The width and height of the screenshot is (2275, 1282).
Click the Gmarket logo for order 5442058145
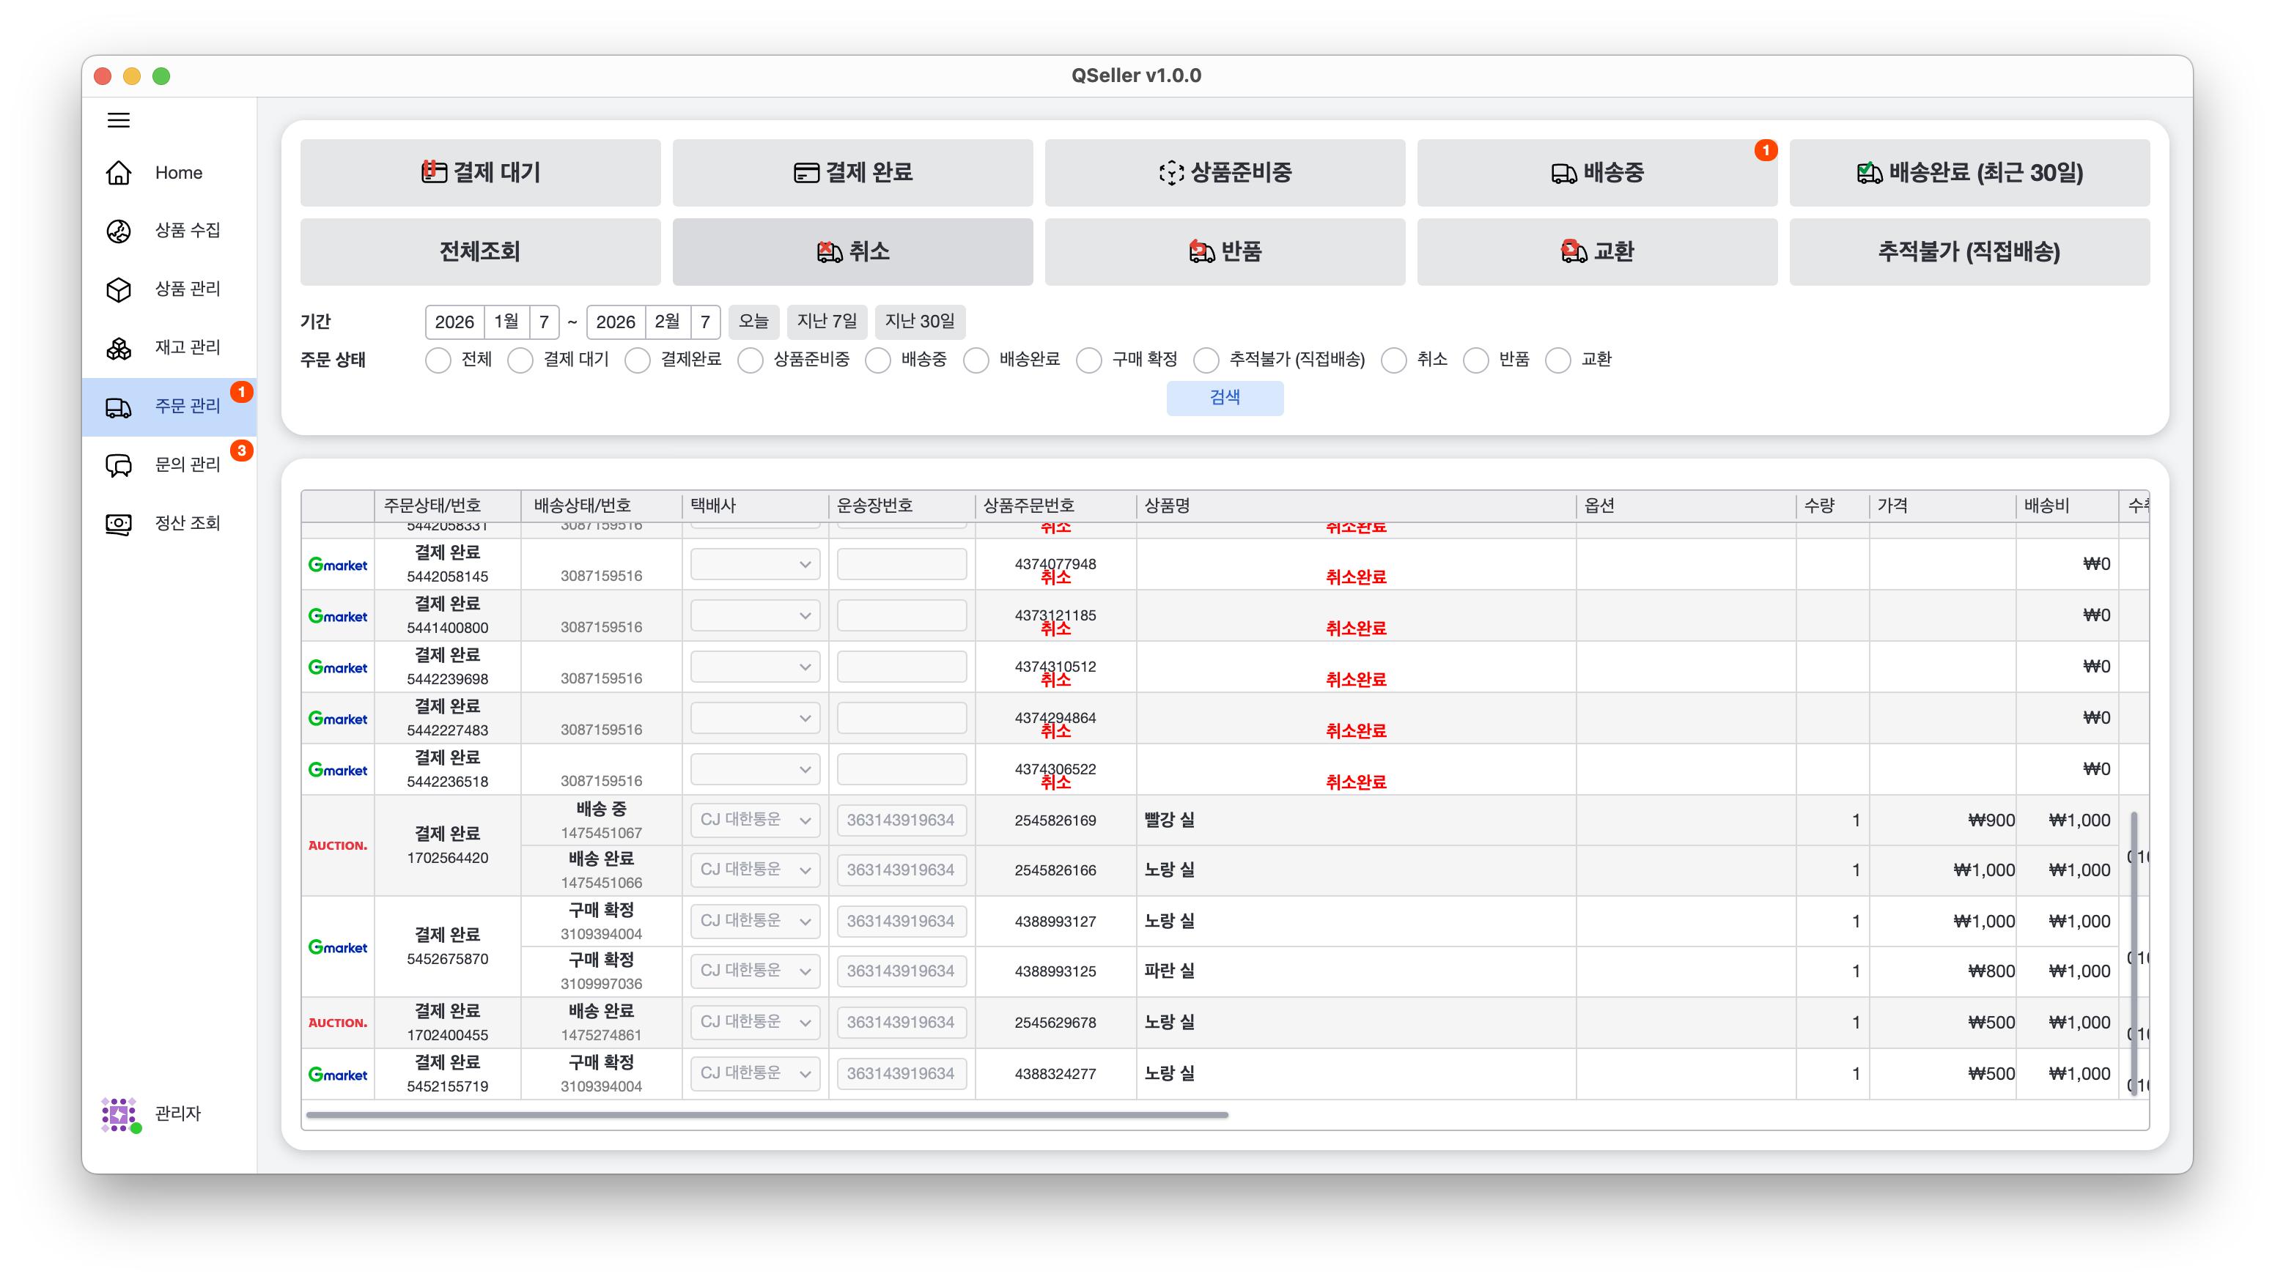coord(337,564)
